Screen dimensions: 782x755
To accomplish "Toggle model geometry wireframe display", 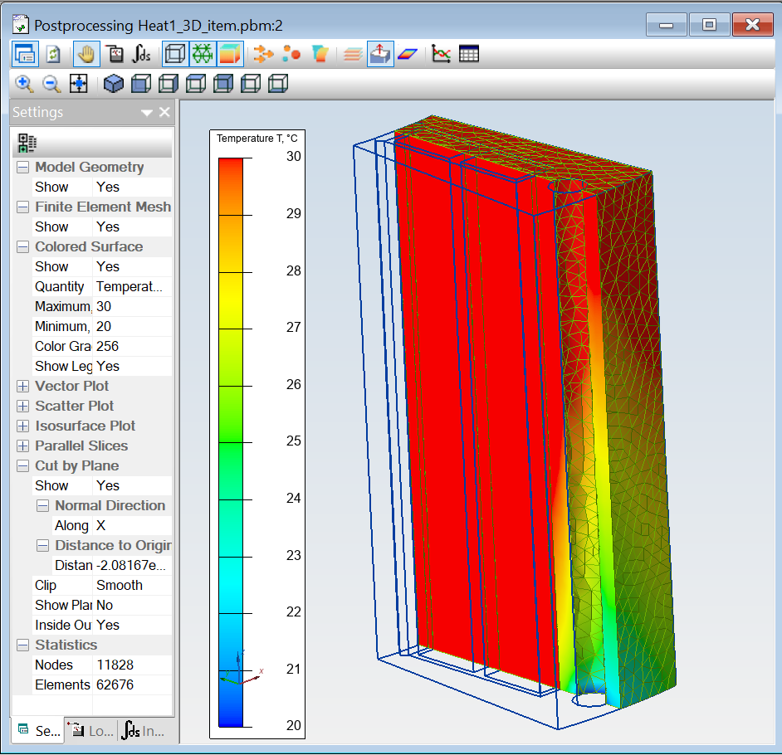I will coord(175,54).
